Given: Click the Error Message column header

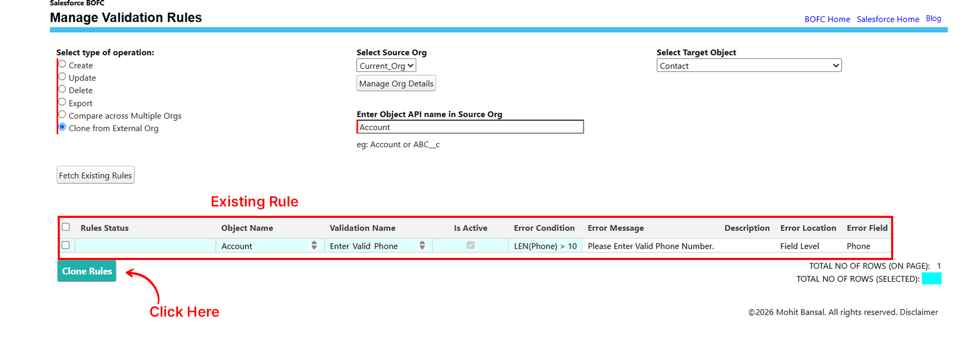Looking at the screenshot, I should point(616,228).
